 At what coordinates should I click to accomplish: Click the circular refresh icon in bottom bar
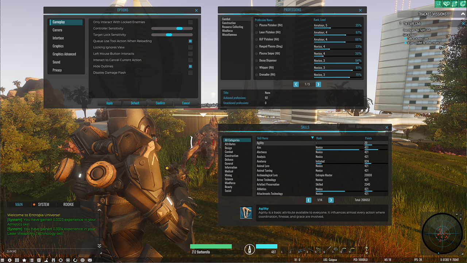tap(75, 260)
